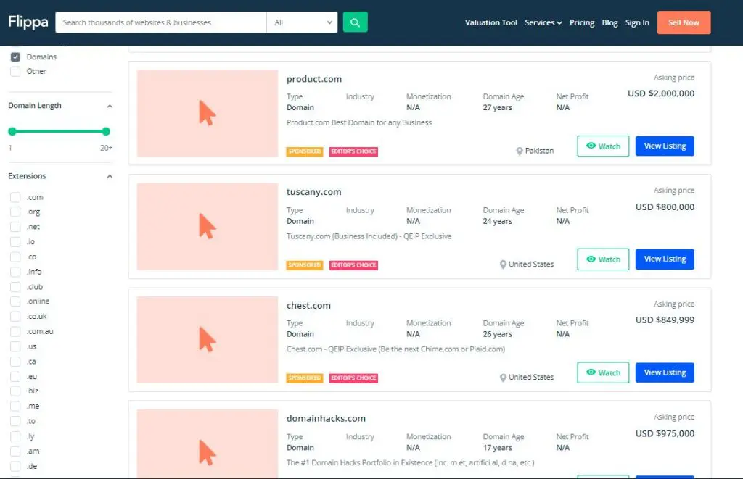743x479 pixels.
Task: Click the tuscany.com listing thumbnail
Action: 208,226
